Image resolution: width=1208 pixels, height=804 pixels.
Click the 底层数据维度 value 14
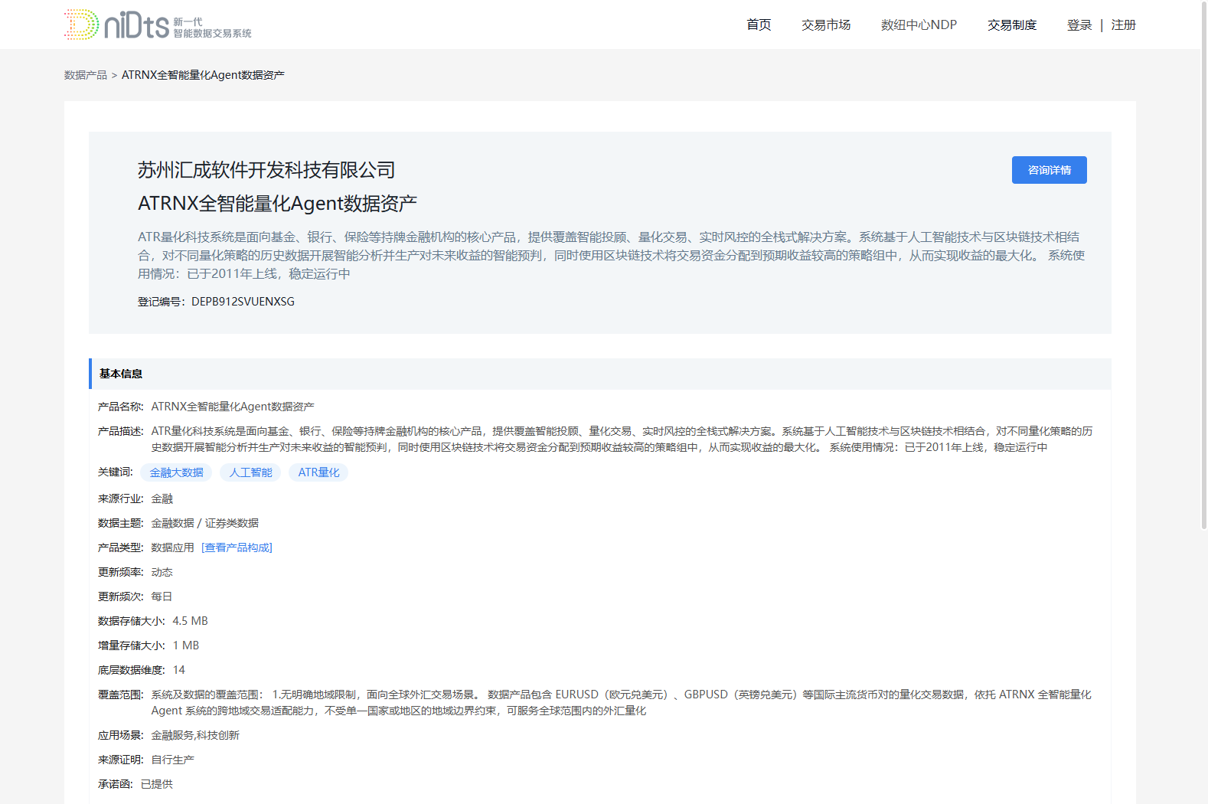[x=179, y=670]
